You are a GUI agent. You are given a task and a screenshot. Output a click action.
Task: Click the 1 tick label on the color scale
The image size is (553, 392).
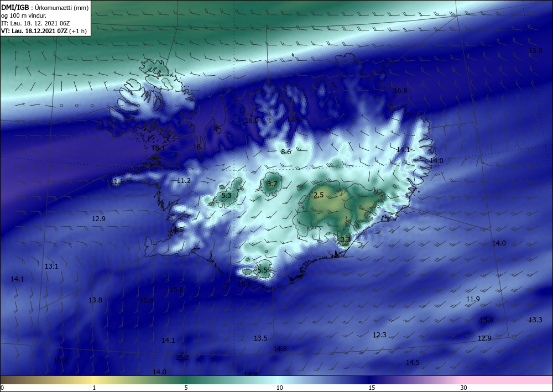click(94, 388)
